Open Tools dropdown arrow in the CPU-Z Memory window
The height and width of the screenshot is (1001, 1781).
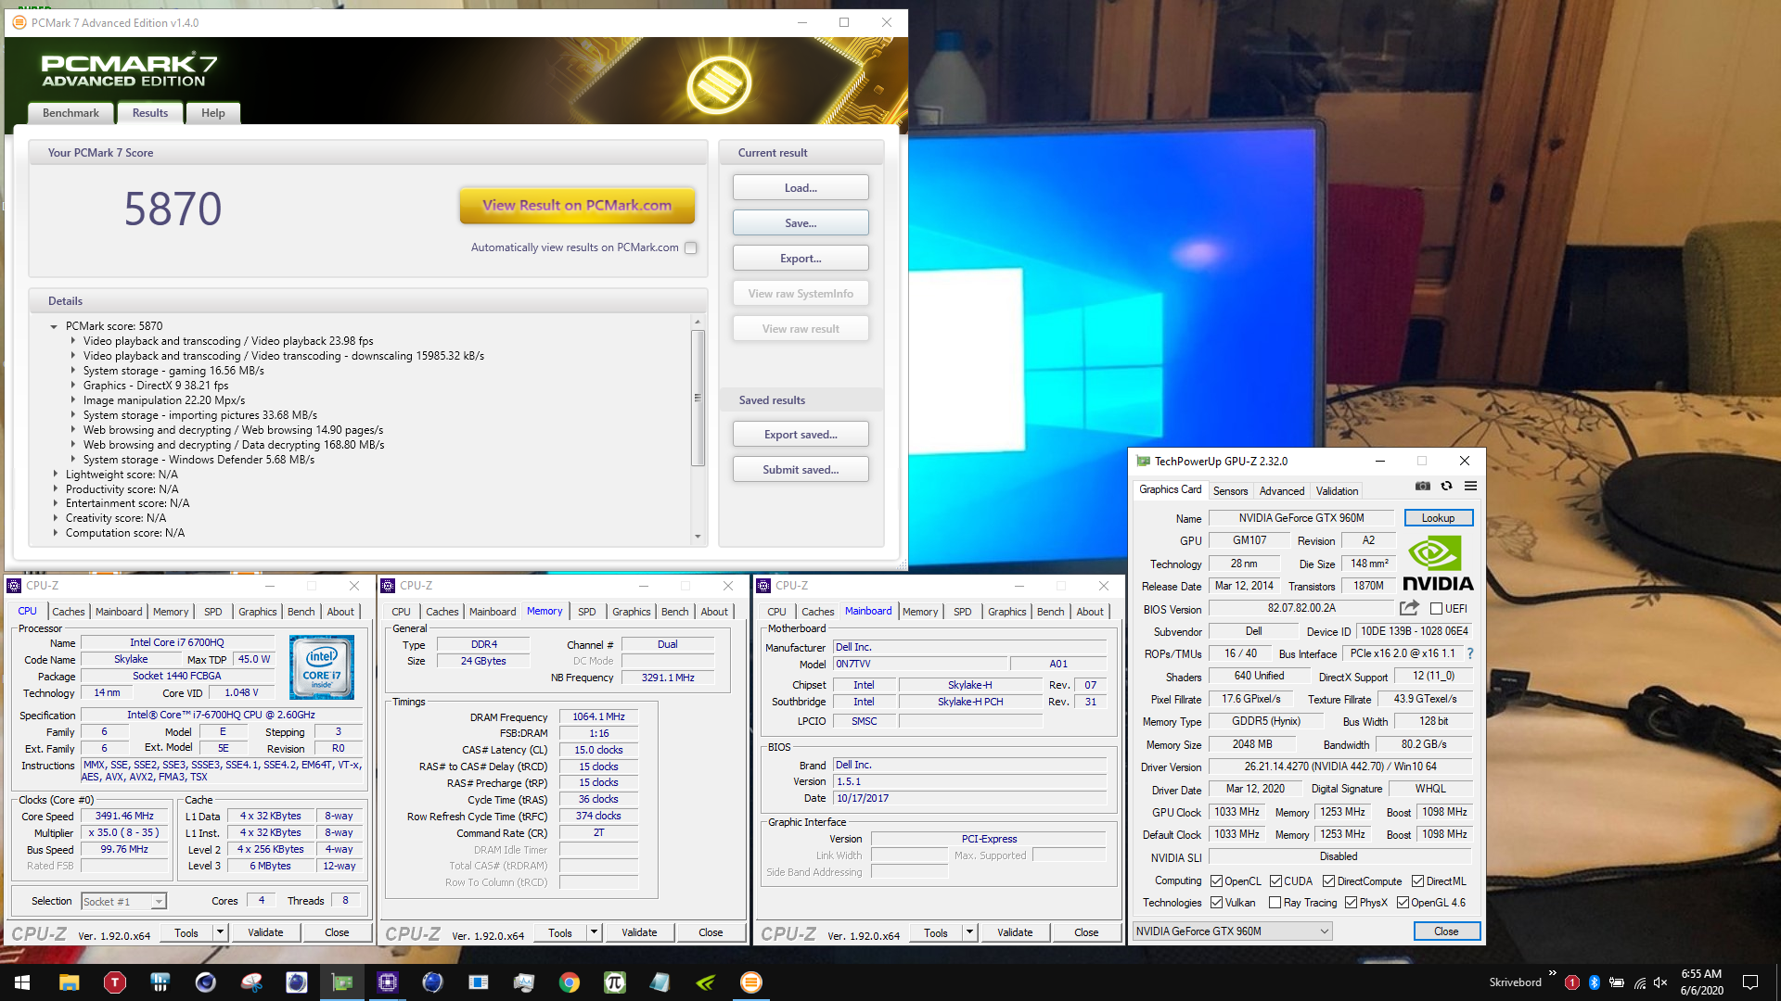[x=595, y=932]
